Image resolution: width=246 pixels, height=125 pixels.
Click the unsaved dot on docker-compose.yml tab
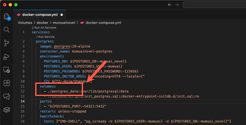[x=62, y=15]
